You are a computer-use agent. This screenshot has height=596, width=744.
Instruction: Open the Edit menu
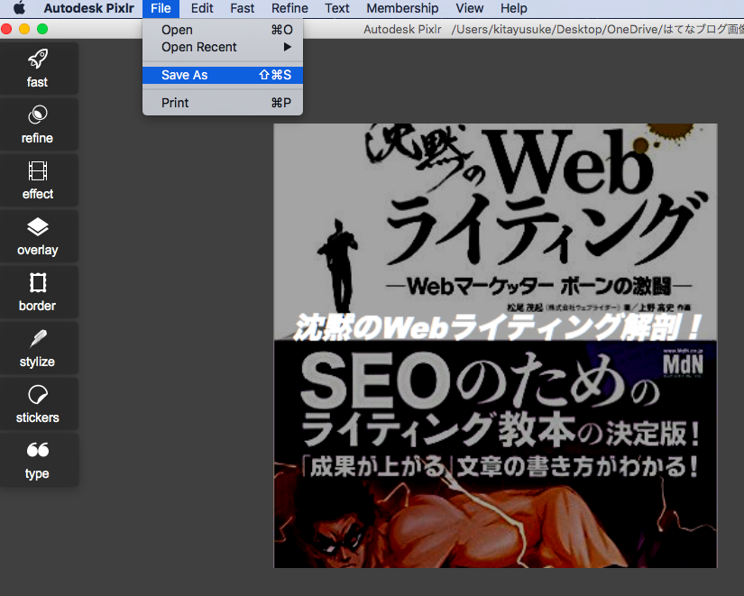(202, 8)
